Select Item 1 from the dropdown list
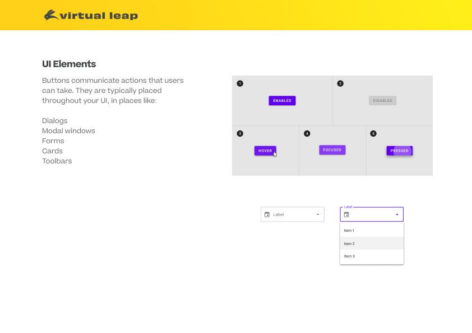This screenshot has width=472, height=333. (372, 231)
